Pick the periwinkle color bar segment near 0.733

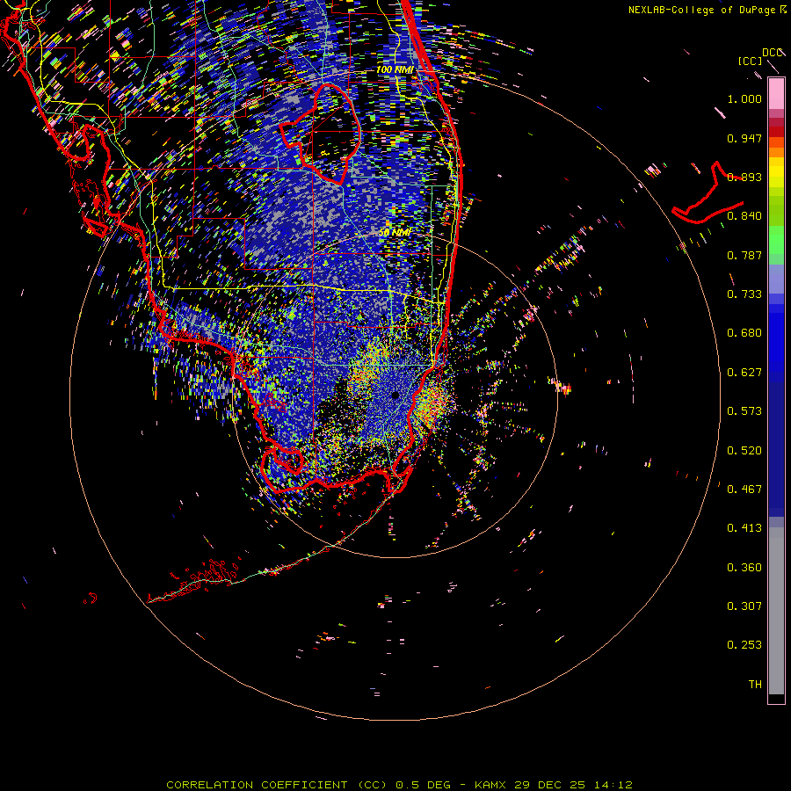click(776, 279)
